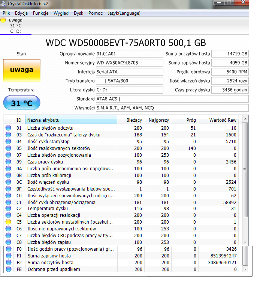275x289 pixels.
Task: Click the status icon for attribute C2
Action: tap(8, 209)
